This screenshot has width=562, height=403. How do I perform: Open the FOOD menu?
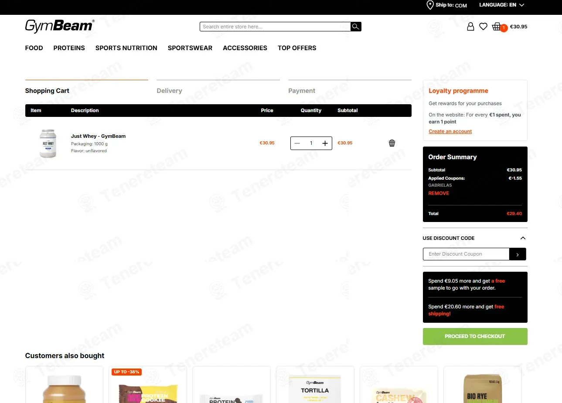click(34, 48)
